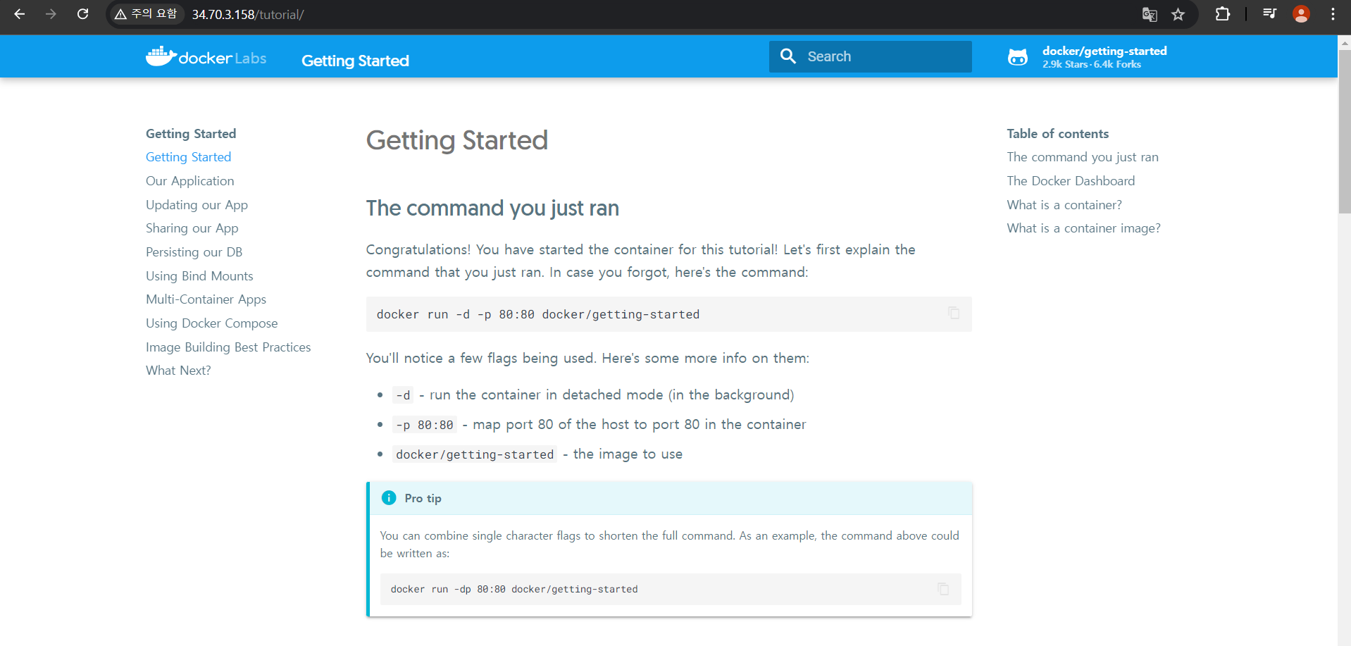Open Using Docker Compose page

point(211,323)
